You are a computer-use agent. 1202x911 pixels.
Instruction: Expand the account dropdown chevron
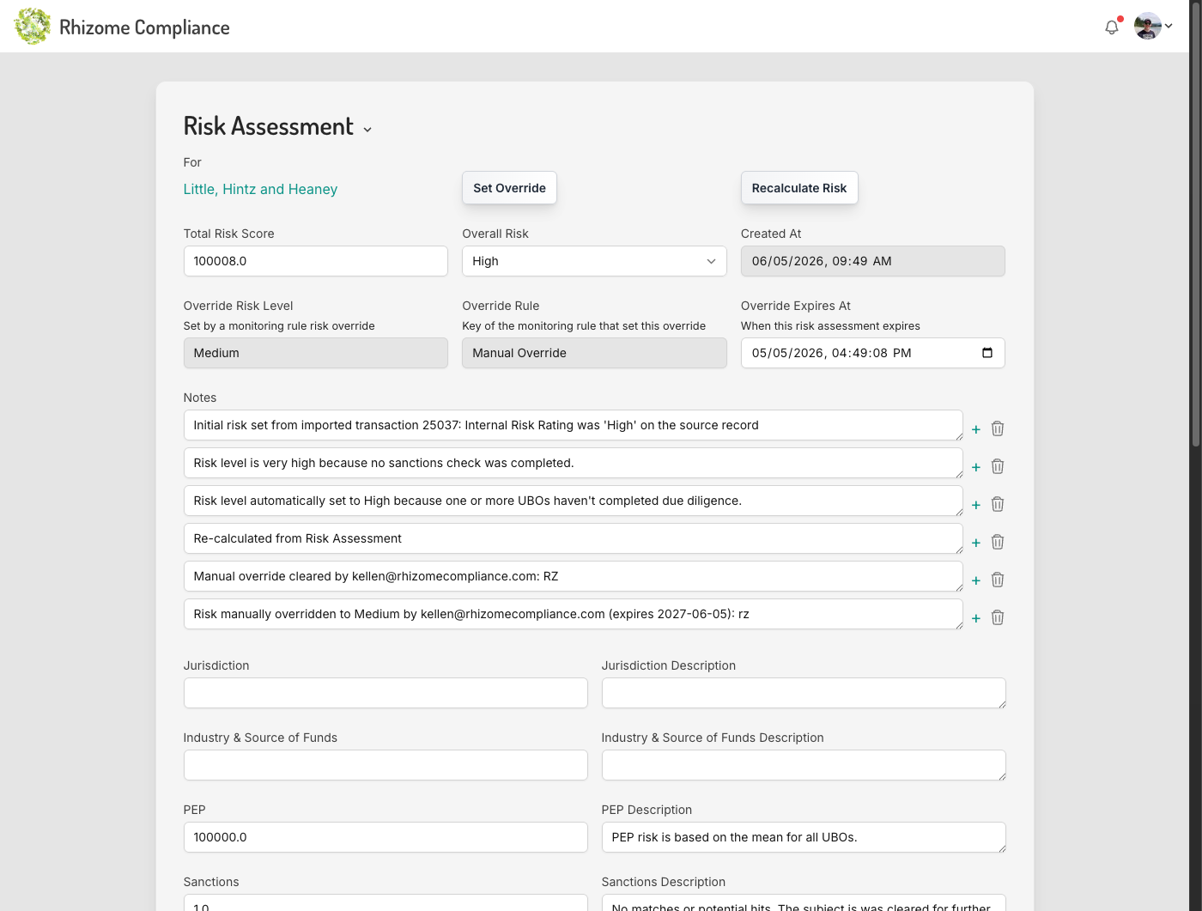1169,27
